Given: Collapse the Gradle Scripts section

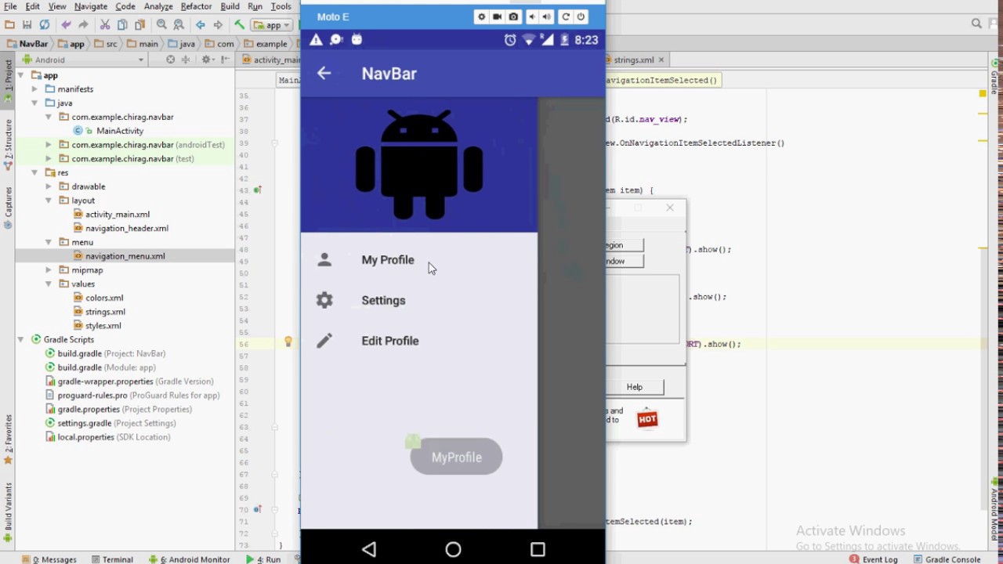Looking at the screenshot, I should [20, 339].
